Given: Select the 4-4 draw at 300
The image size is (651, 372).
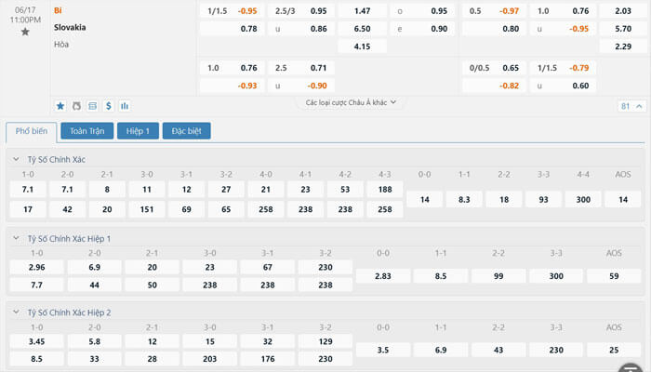Looking at the screenshot, I should 583,200.
